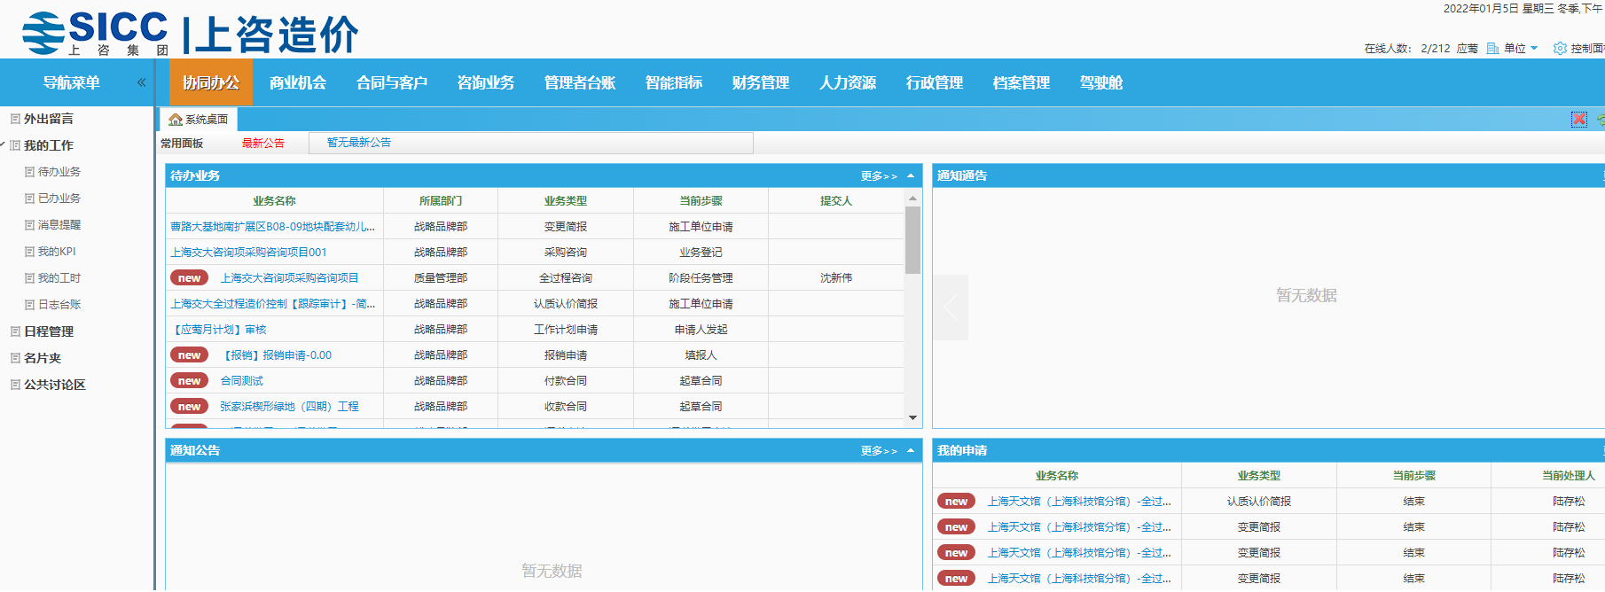
Task: Open the 合同测试 business item link
Action: (x=241, y=381)
